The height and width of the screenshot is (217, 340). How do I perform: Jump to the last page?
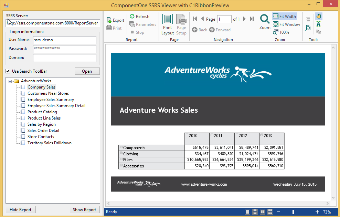click(252, 19)
